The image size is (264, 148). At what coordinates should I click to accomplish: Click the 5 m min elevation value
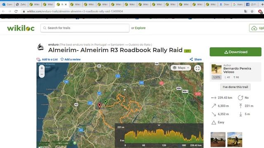[x=247, y=114]
